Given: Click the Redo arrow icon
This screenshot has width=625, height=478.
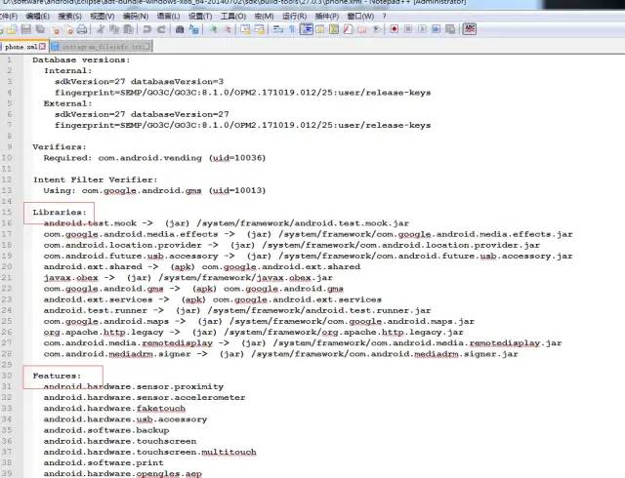Looking at the screenshot, I should tap(161, 29).
